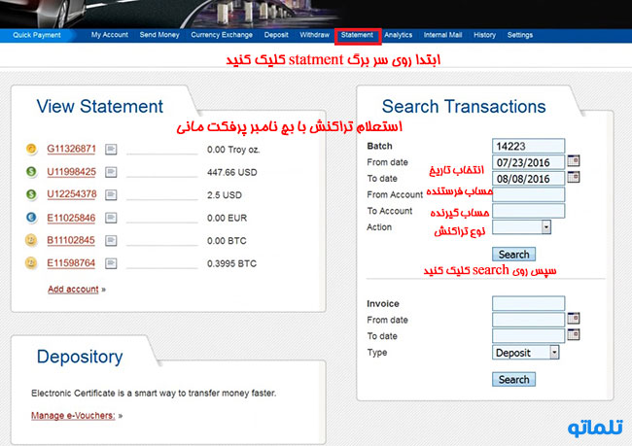Open the Statement tab in navigation bar
Viewport: 632px width, 446px height.
pyautogui.click(x=357, y=35)
